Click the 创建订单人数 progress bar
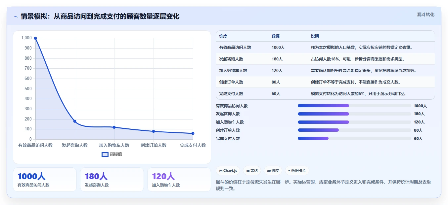Image resolution: width=448 pixels, height=205 pixels. (x=354, y=130)
